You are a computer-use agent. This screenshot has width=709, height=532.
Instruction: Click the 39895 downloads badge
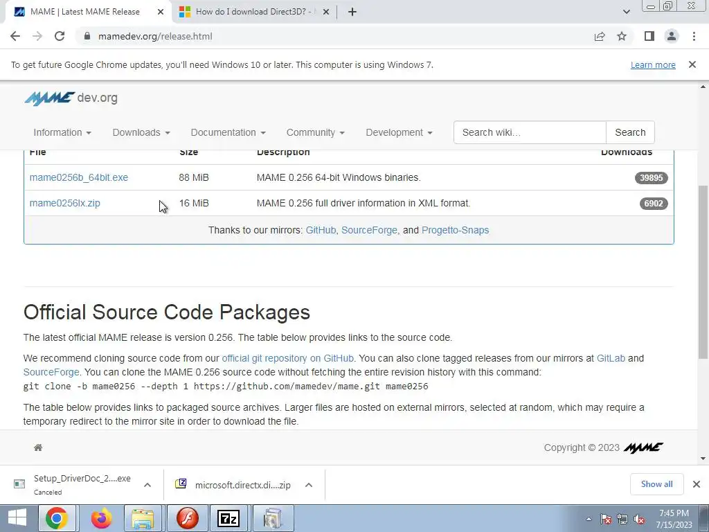coord(651,178)
